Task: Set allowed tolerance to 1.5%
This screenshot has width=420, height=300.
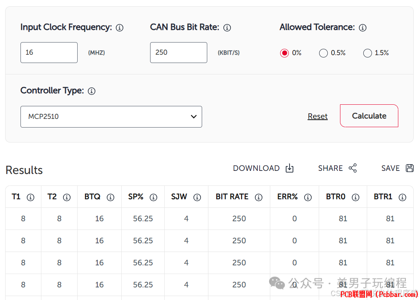Action: 368,53
